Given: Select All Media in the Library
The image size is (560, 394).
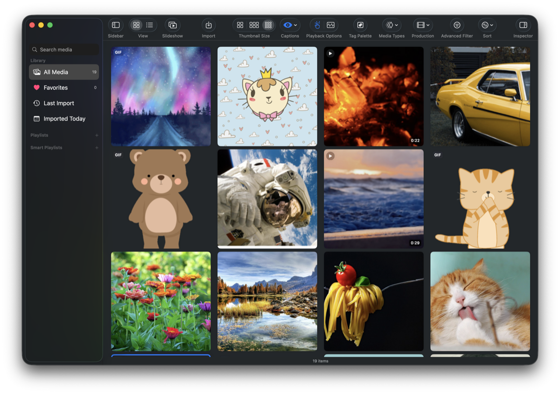Looking at the screenshot, I should 63,72.
